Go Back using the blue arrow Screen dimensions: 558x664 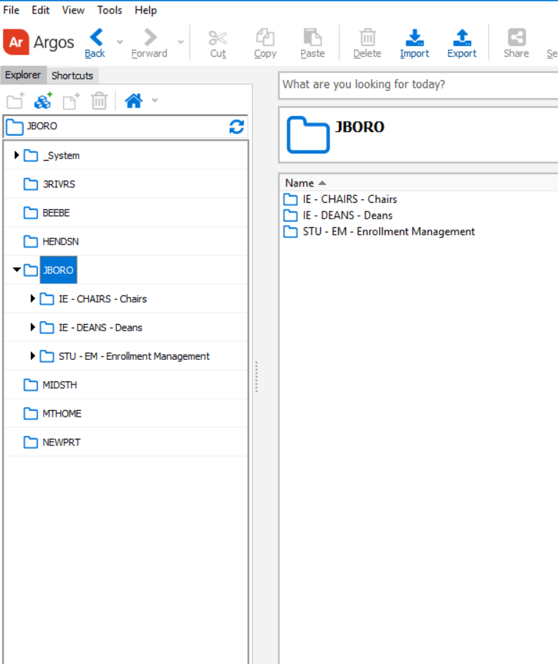coord(95,37)
